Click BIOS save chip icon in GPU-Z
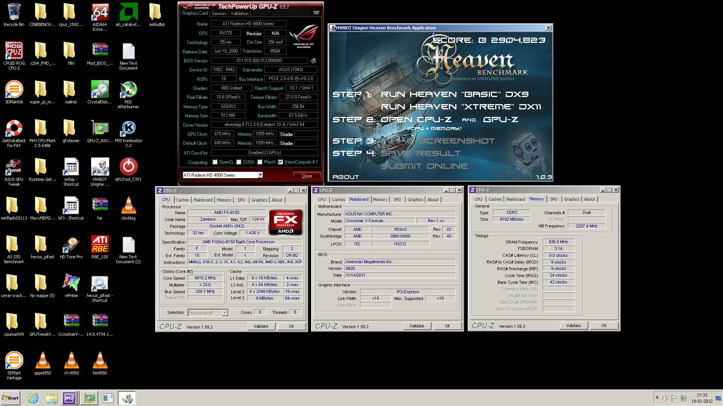Viewport: 723px width, 406px height. pyautogui.click(x=313, y=61)
